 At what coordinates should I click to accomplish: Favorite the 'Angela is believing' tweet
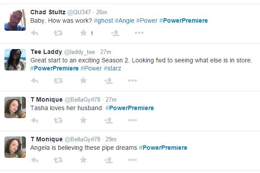click(83, 160)
